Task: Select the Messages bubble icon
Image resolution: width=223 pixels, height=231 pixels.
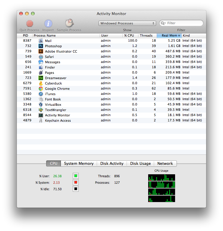Action: pyautogui.click(x=41, y=62)
